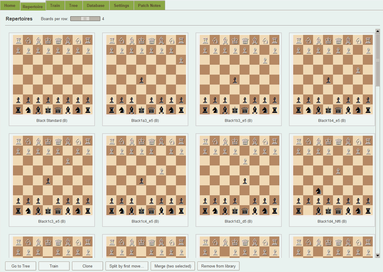The image size is (383, 272).
Task: Click the vertical scrollbar thumb
Action: click(378, 60)
